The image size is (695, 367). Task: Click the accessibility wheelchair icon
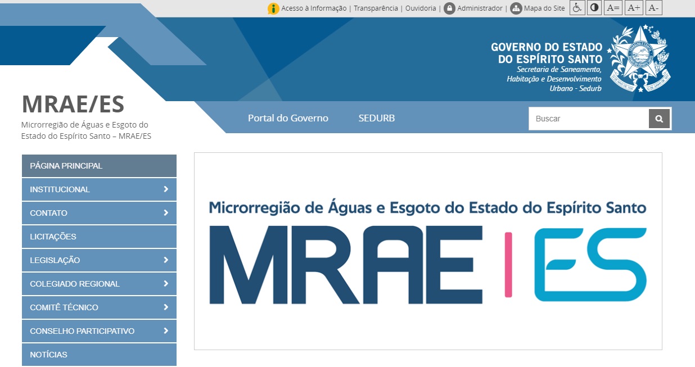(x=577, y=7)
